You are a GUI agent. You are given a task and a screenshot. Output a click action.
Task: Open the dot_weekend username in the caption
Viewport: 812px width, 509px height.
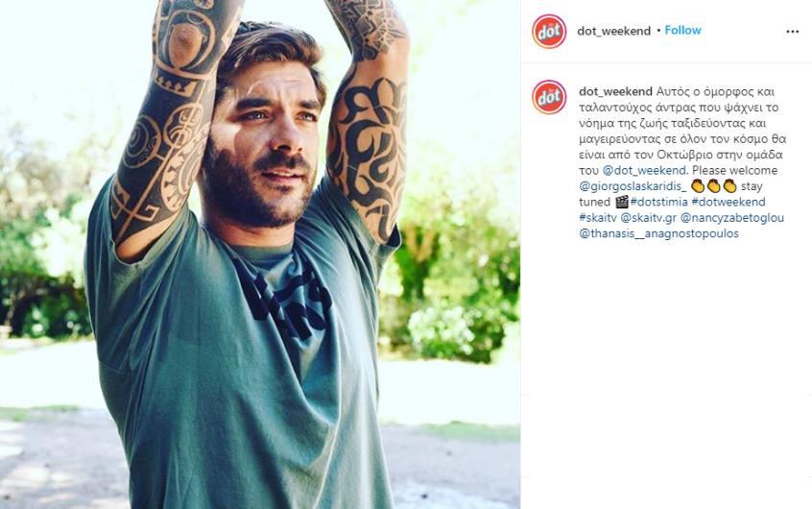coord(615,92)
